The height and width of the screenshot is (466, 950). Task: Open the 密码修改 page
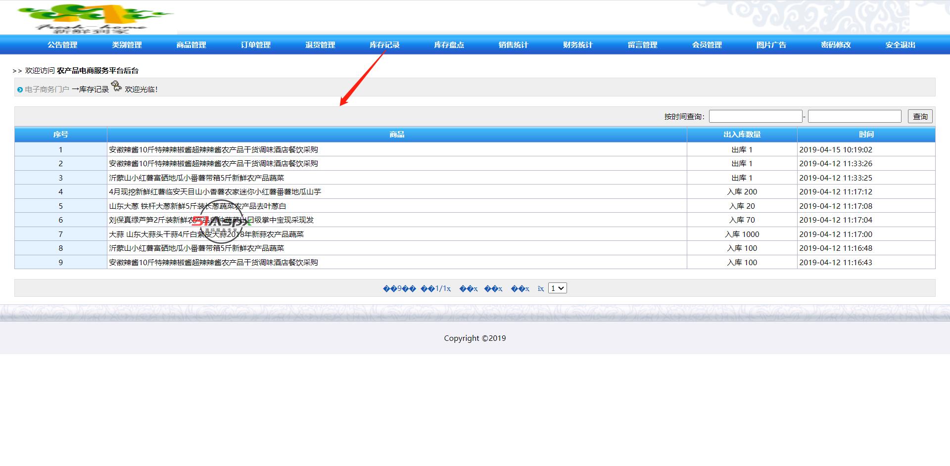pos(836,45)
